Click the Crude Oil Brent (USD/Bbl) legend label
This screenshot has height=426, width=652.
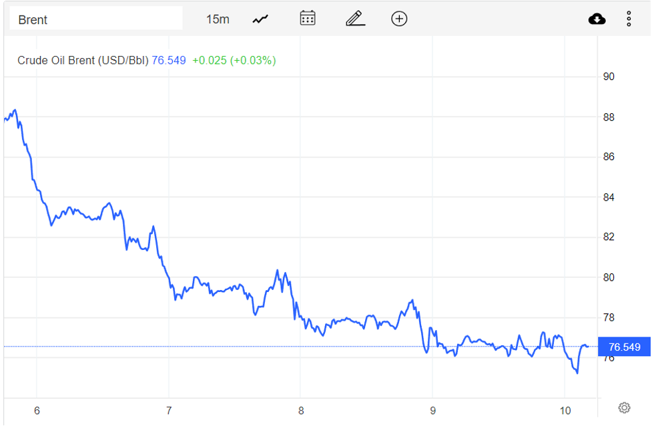(x=83, y=61)
